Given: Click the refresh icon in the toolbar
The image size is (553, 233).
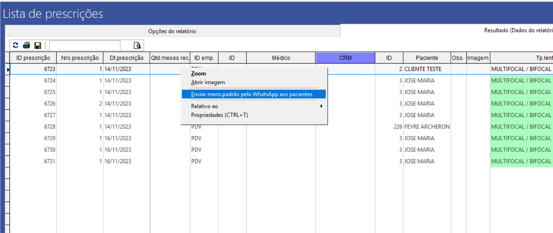Looking at the screenshot, I should [x=16, y=45].
